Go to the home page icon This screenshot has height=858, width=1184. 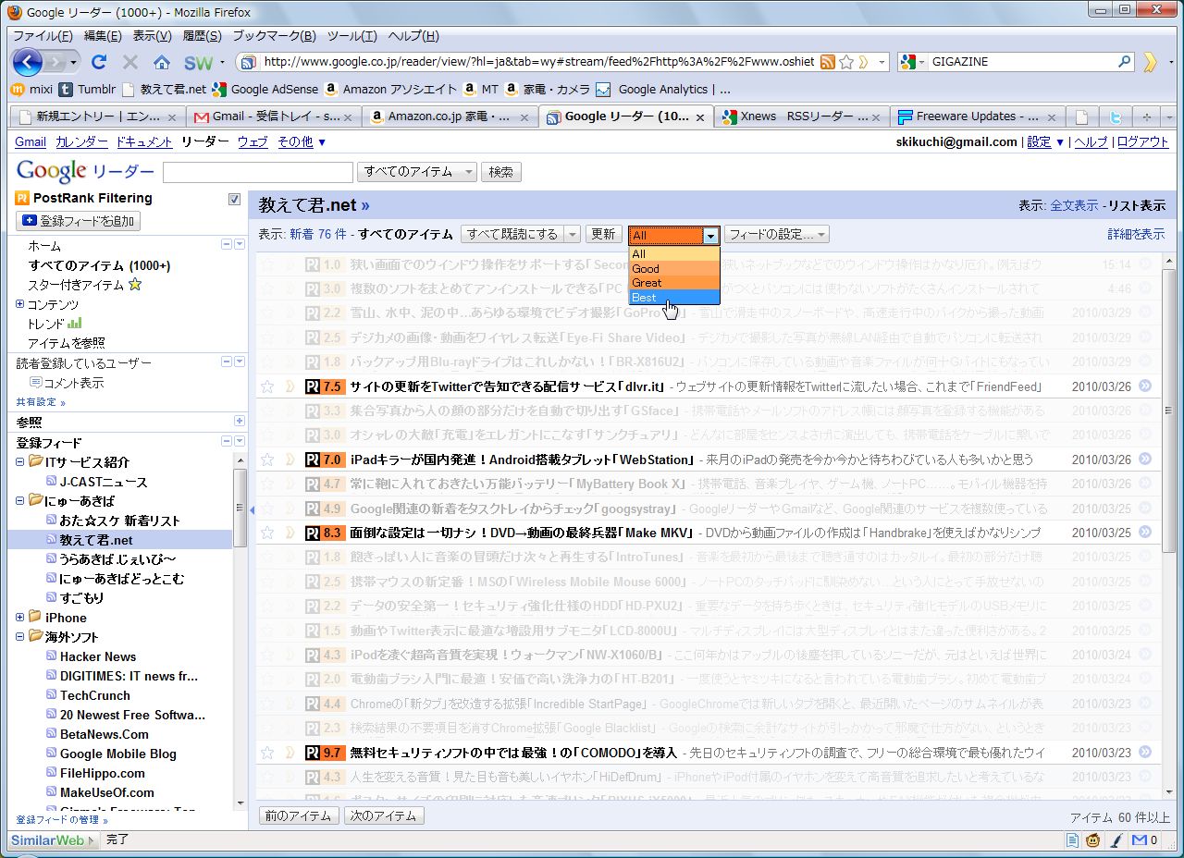(162, 62)
